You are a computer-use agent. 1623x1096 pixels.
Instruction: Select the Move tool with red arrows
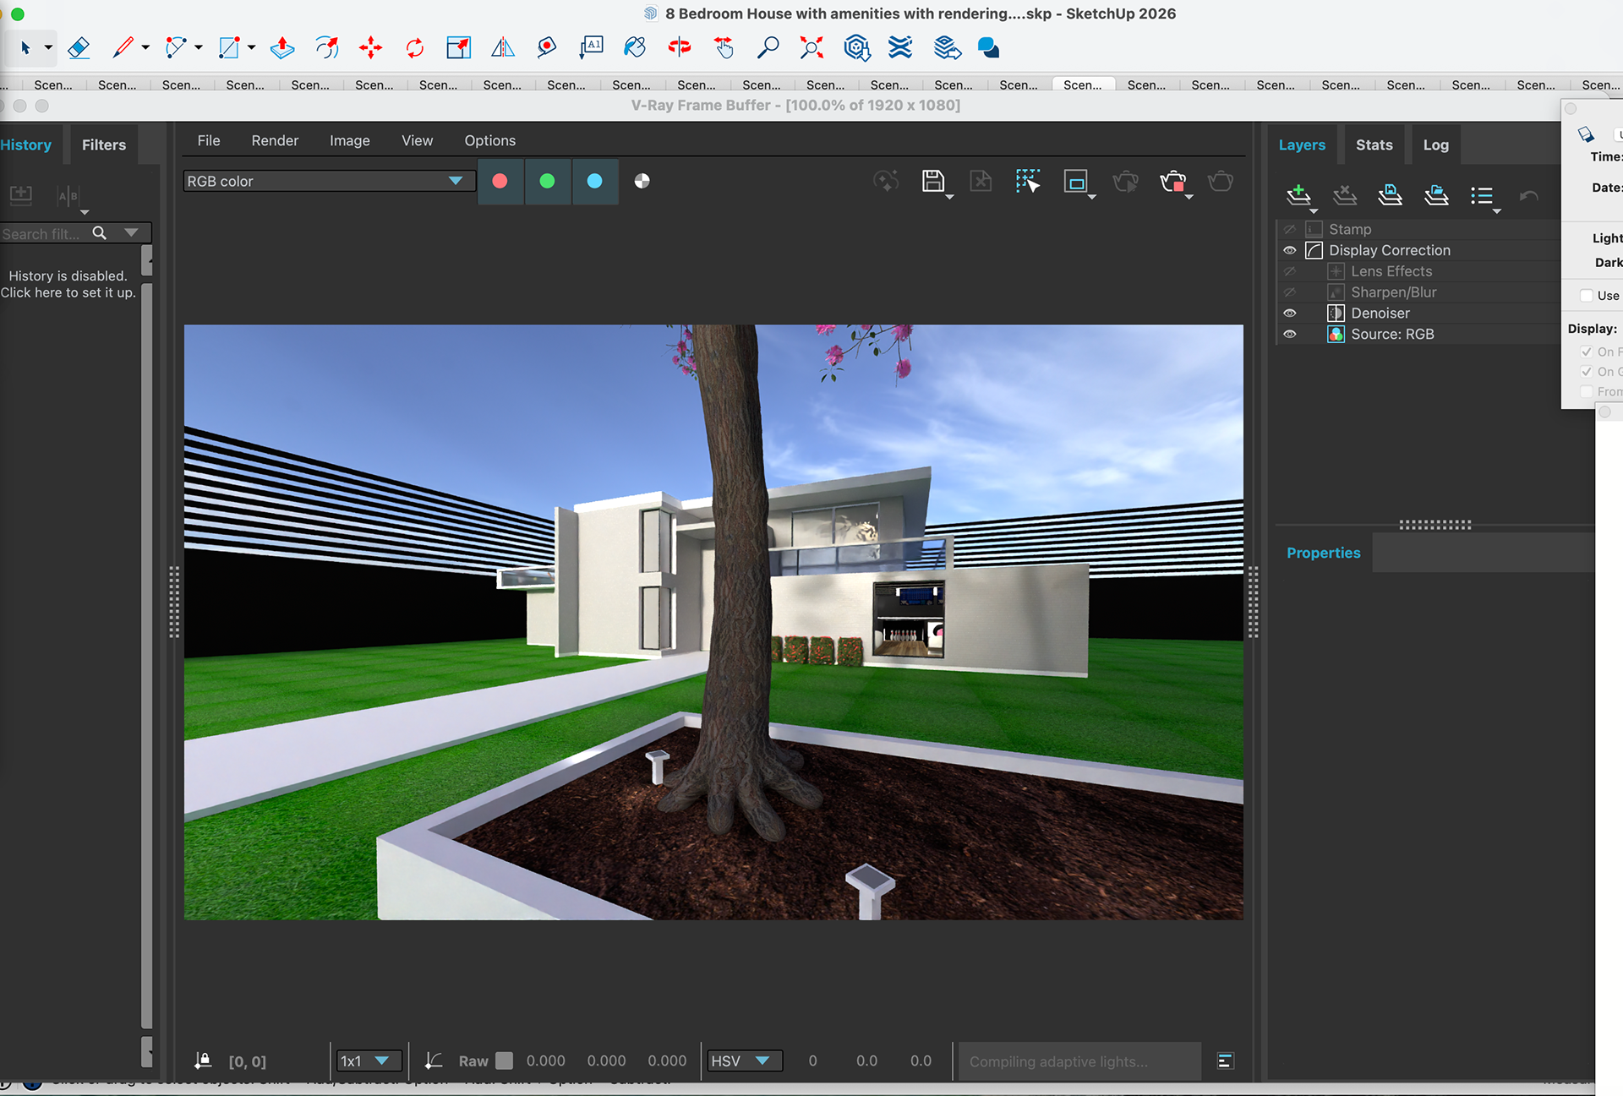coord(370,47)
